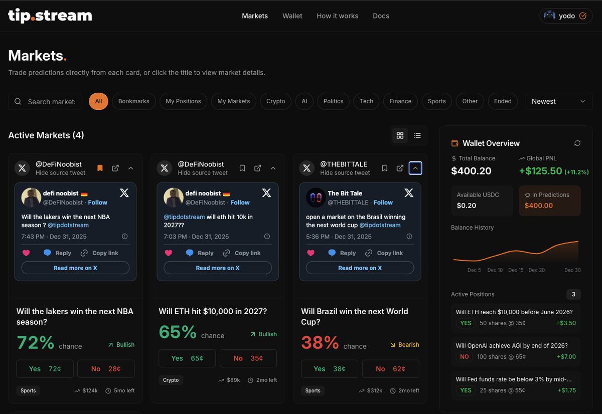602x414 pixels.
Task: Open ETH 2027 market external link icon
Action: coord(258,168)
